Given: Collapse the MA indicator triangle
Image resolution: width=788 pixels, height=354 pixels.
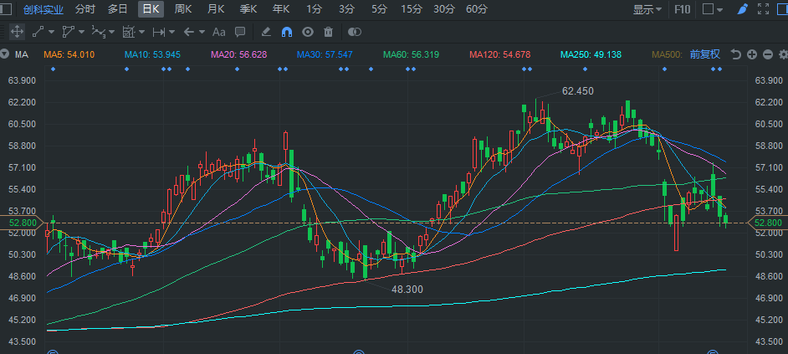Looking at the screenshot, I should coord(4,54).
